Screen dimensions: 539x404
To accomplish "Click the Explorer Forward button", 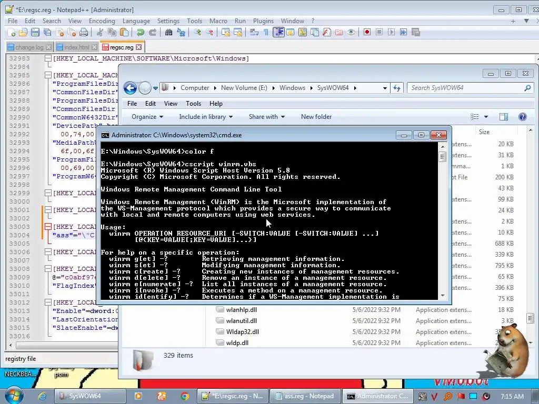I will [x=145, y=88].
